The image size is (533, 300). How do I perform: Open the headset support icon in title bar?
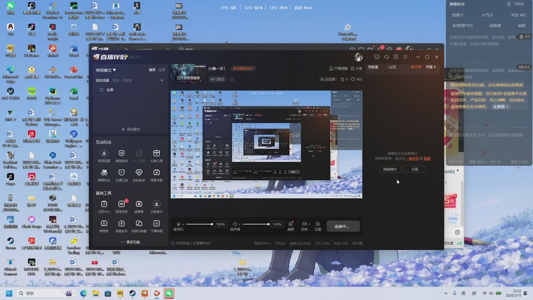tap(386, 57)
